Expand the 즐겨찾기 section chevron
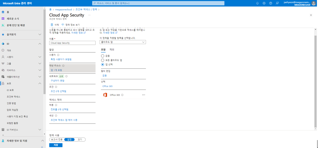Image resolution: width=318 pixels, height=148 pixels. point(40,34)
